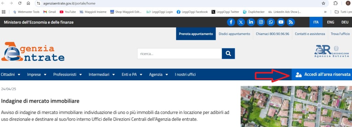
Task: Open the LinkedIn social icon
Action: pos(251,22)
